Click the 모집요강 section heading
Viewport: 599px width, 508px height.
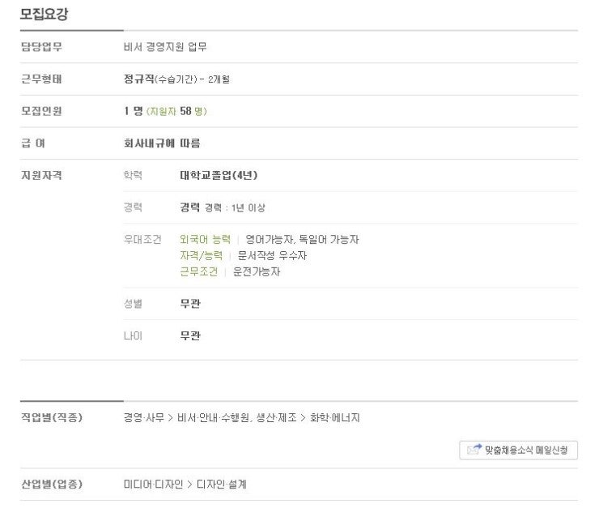point(44,14)
